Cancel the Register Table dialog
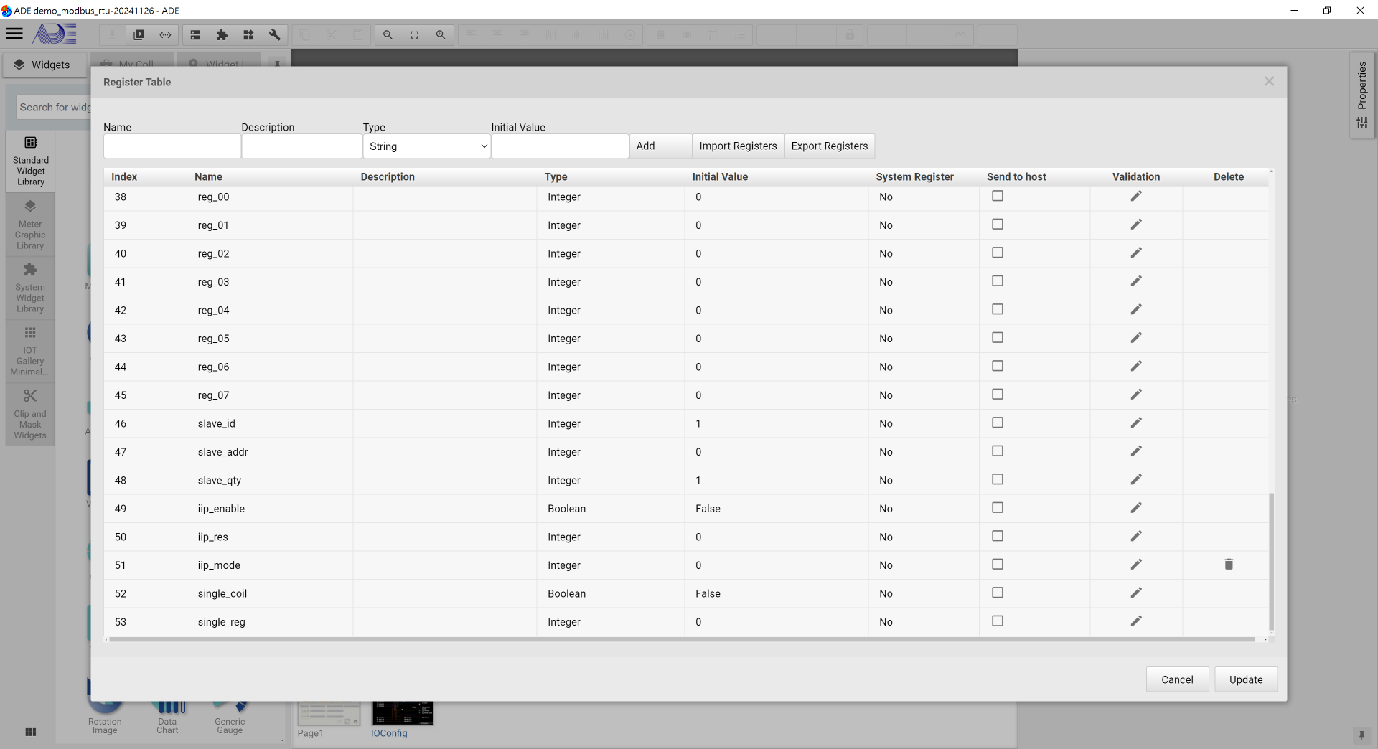Image resolution: width=1378 pixels, height=749 pixels. coord(1177,679)
